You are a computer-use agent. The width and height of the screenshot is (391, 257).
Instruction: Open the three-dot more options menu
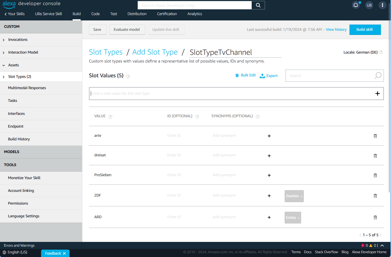(383, 5)
